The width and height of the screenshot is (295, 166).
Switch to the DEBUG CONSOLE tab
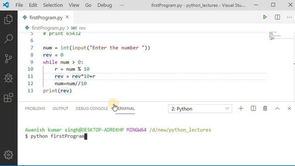[92, 109]
